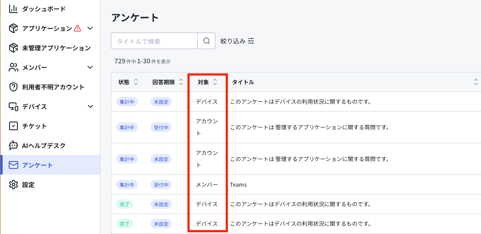
Task: Open AIヘルプデスク in the sidebar
Action: [44, 145]
